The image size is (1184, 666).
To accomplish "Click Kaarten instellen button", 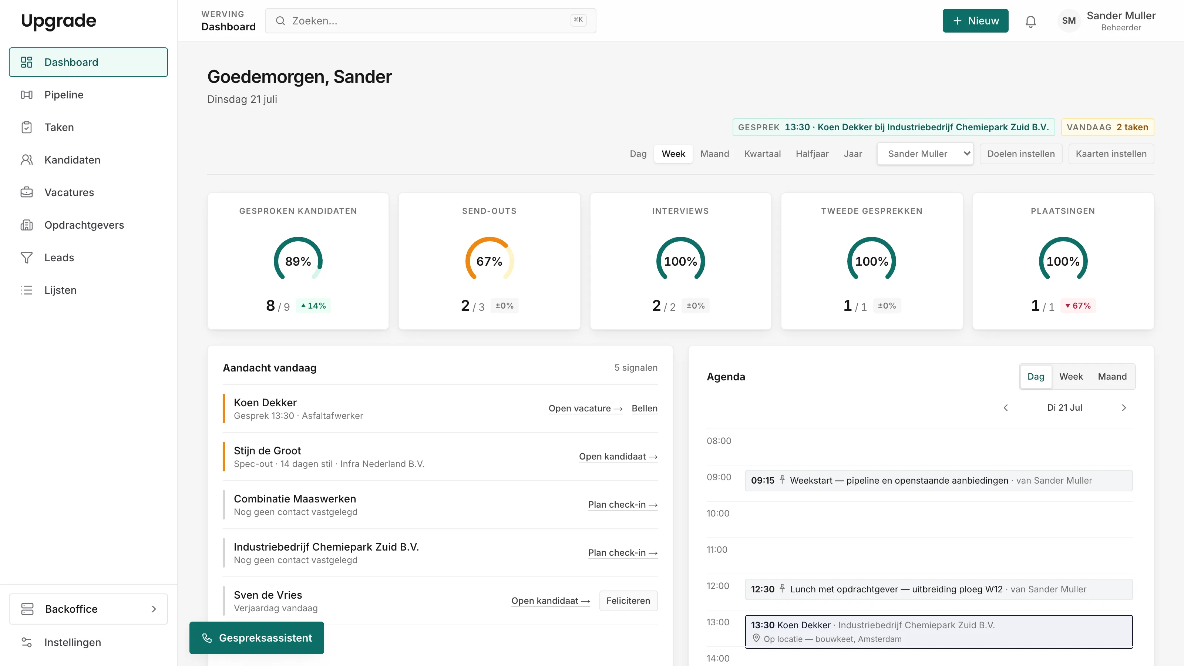I will [x=1111, y=154].
